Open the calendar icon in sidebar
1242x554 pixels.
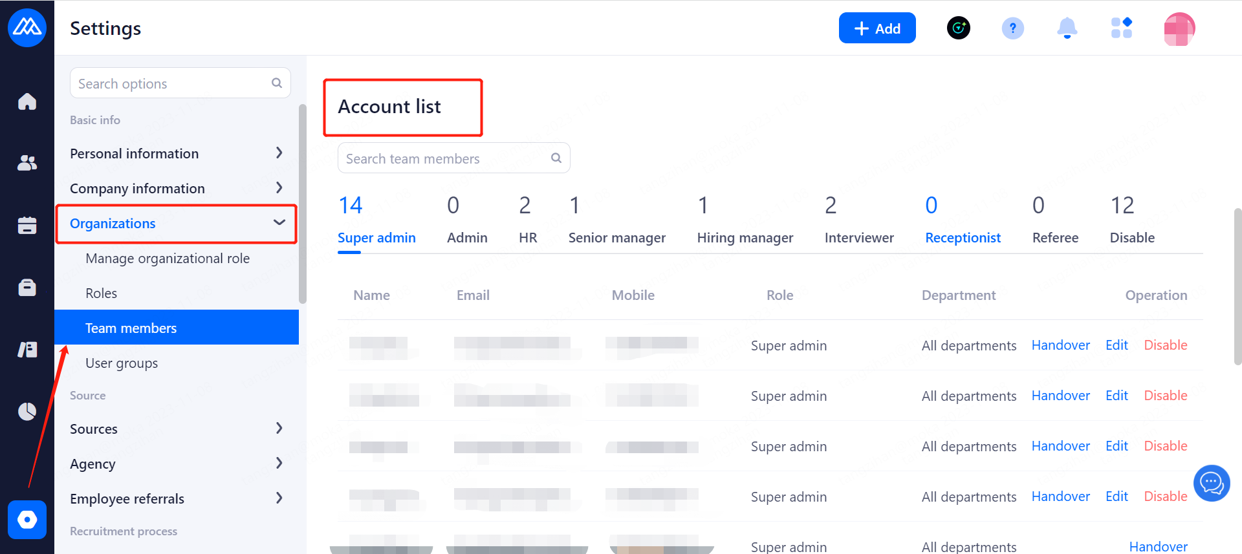[27, 225]
